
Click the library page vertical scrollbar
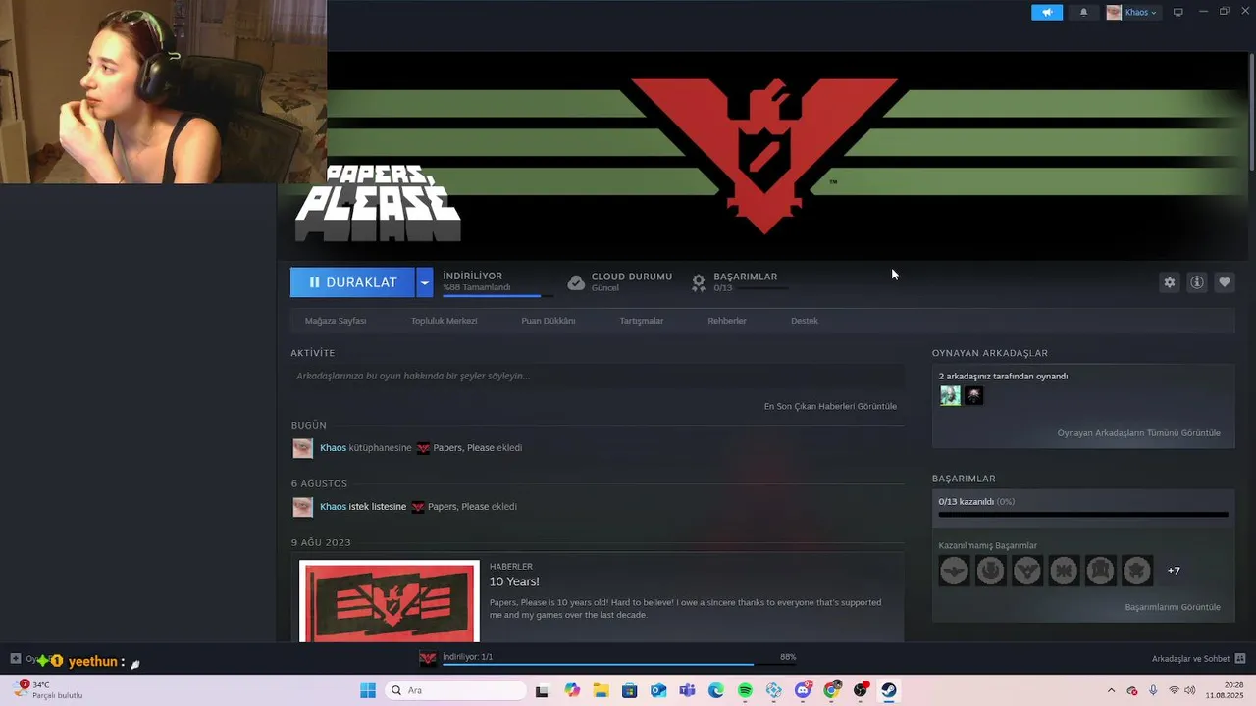click(1250, 111)
